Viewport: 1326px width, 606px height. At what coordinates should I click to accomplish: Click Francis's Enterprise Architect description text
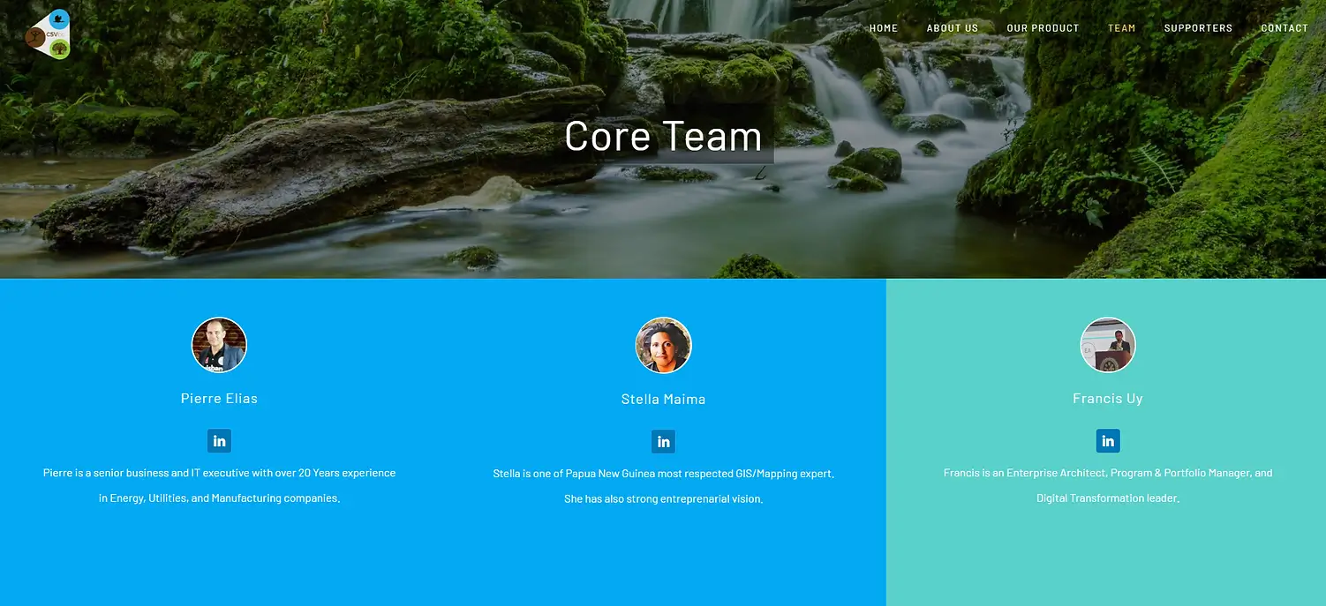tap(1107, 474)
